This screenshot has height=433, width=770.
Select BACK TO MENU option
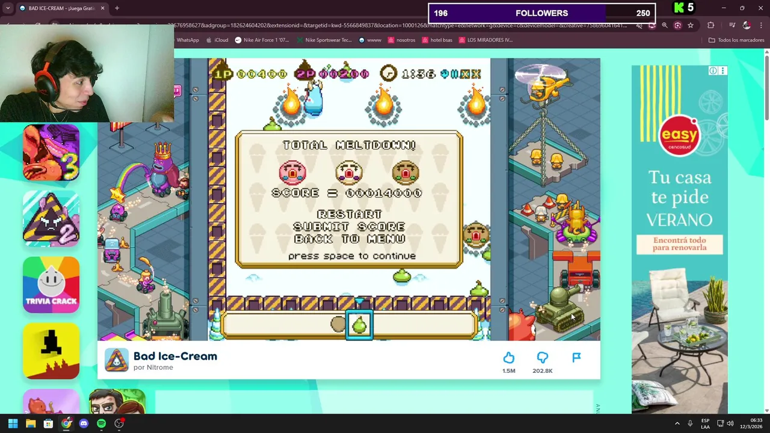click(x=350, y=239)
